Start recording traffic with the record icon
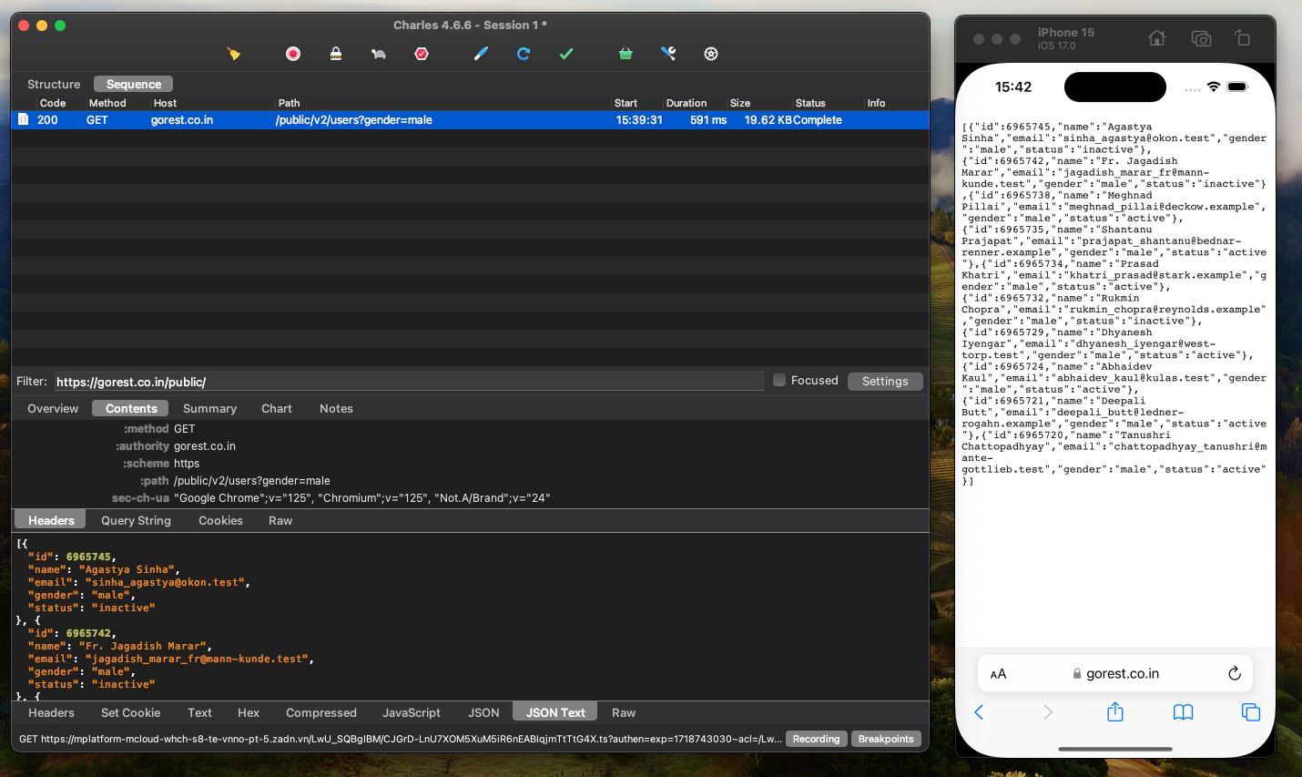The image size is (1302, 777). (292, 54)
